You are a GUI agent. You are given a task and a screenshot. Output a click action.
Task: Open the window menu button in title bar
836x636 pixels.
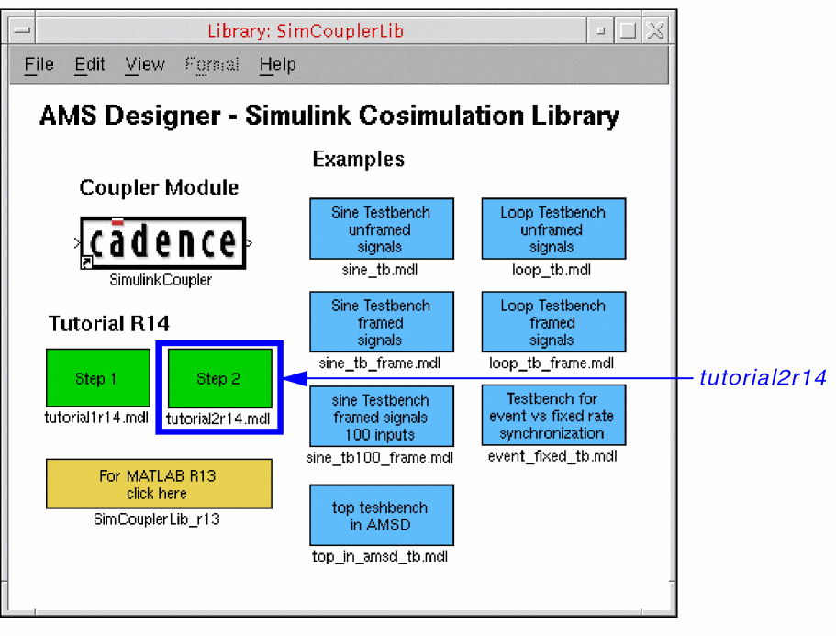pyautogui.click(x=22, y=31)
